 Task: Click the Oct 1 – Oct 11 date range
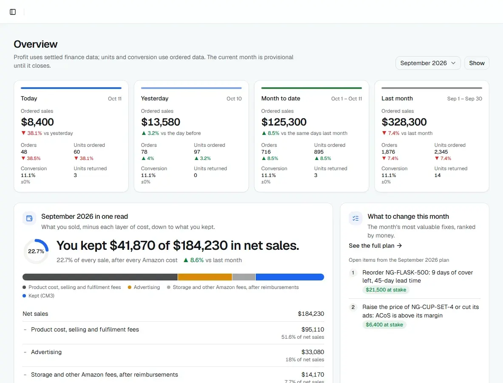click(x=347, y=99)
